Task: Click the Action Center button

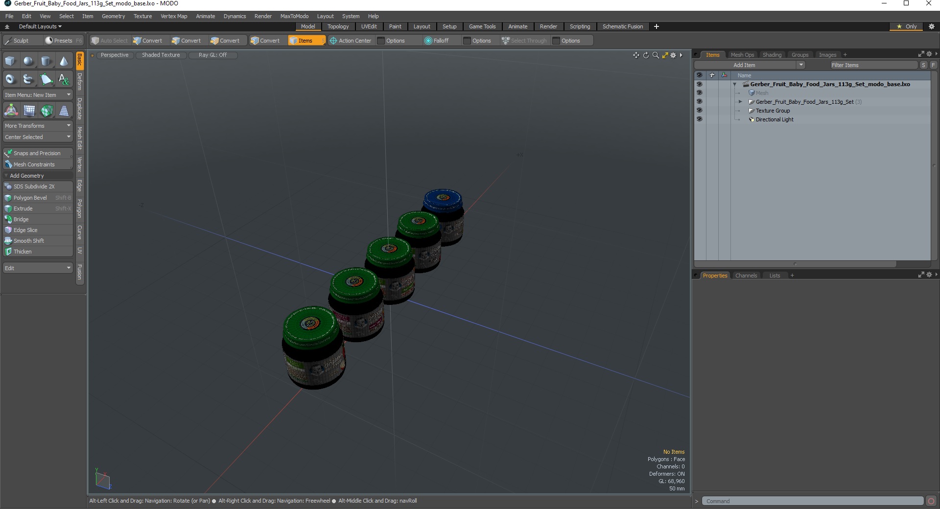Action: point(351,41)
